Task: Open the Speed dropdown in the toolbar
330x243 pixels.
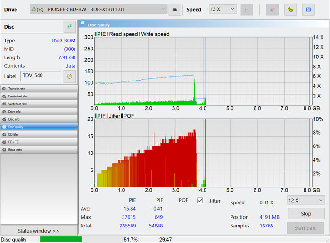Action: click(x=223, y=9)
